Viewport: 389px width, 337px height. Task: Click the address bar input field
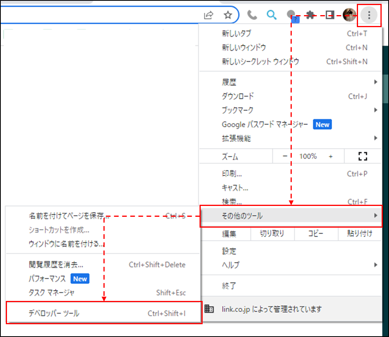point(101,15)
